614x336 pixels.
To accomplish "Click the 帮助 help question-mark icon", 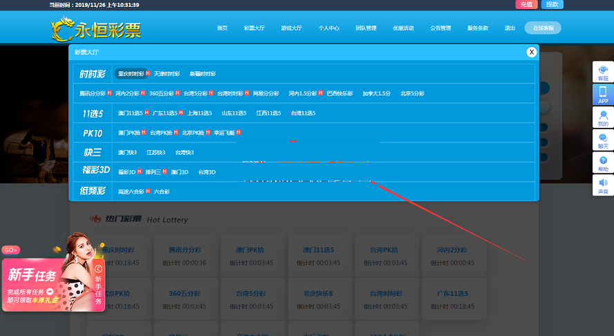I will tap(603, 163).
